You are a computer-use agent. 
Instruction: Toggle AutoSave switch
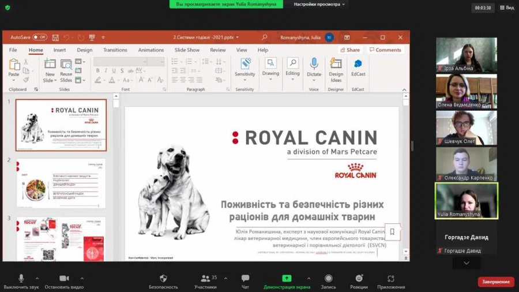pyautogui.click(x=40, y=38)
